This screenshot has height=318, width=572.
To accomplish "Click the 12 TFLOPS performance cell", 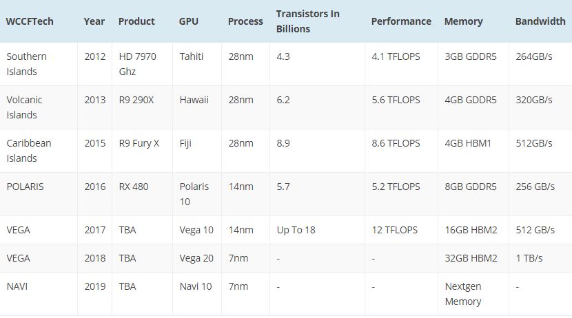I will click(394, 230).
